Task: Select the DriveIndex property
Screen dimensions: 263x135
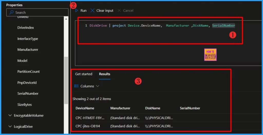Action: [25, 28]
